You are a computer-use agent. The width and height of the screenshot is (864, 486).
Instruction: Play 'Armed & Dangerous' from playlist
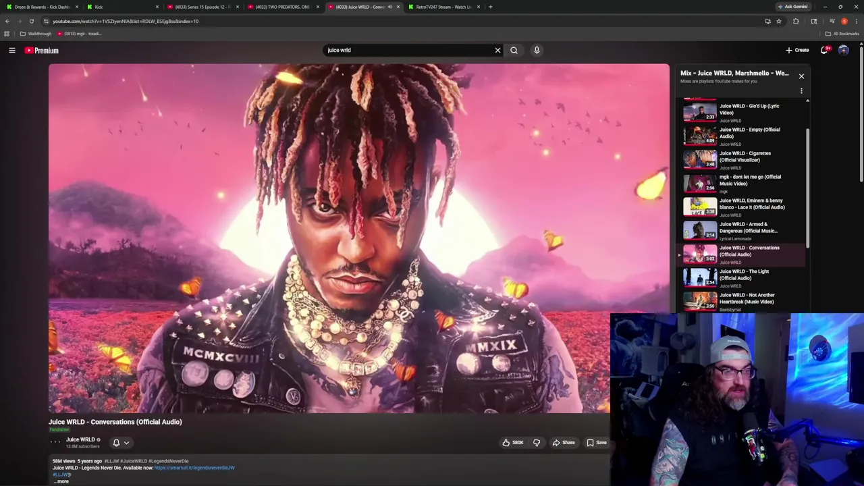[741, 230]
